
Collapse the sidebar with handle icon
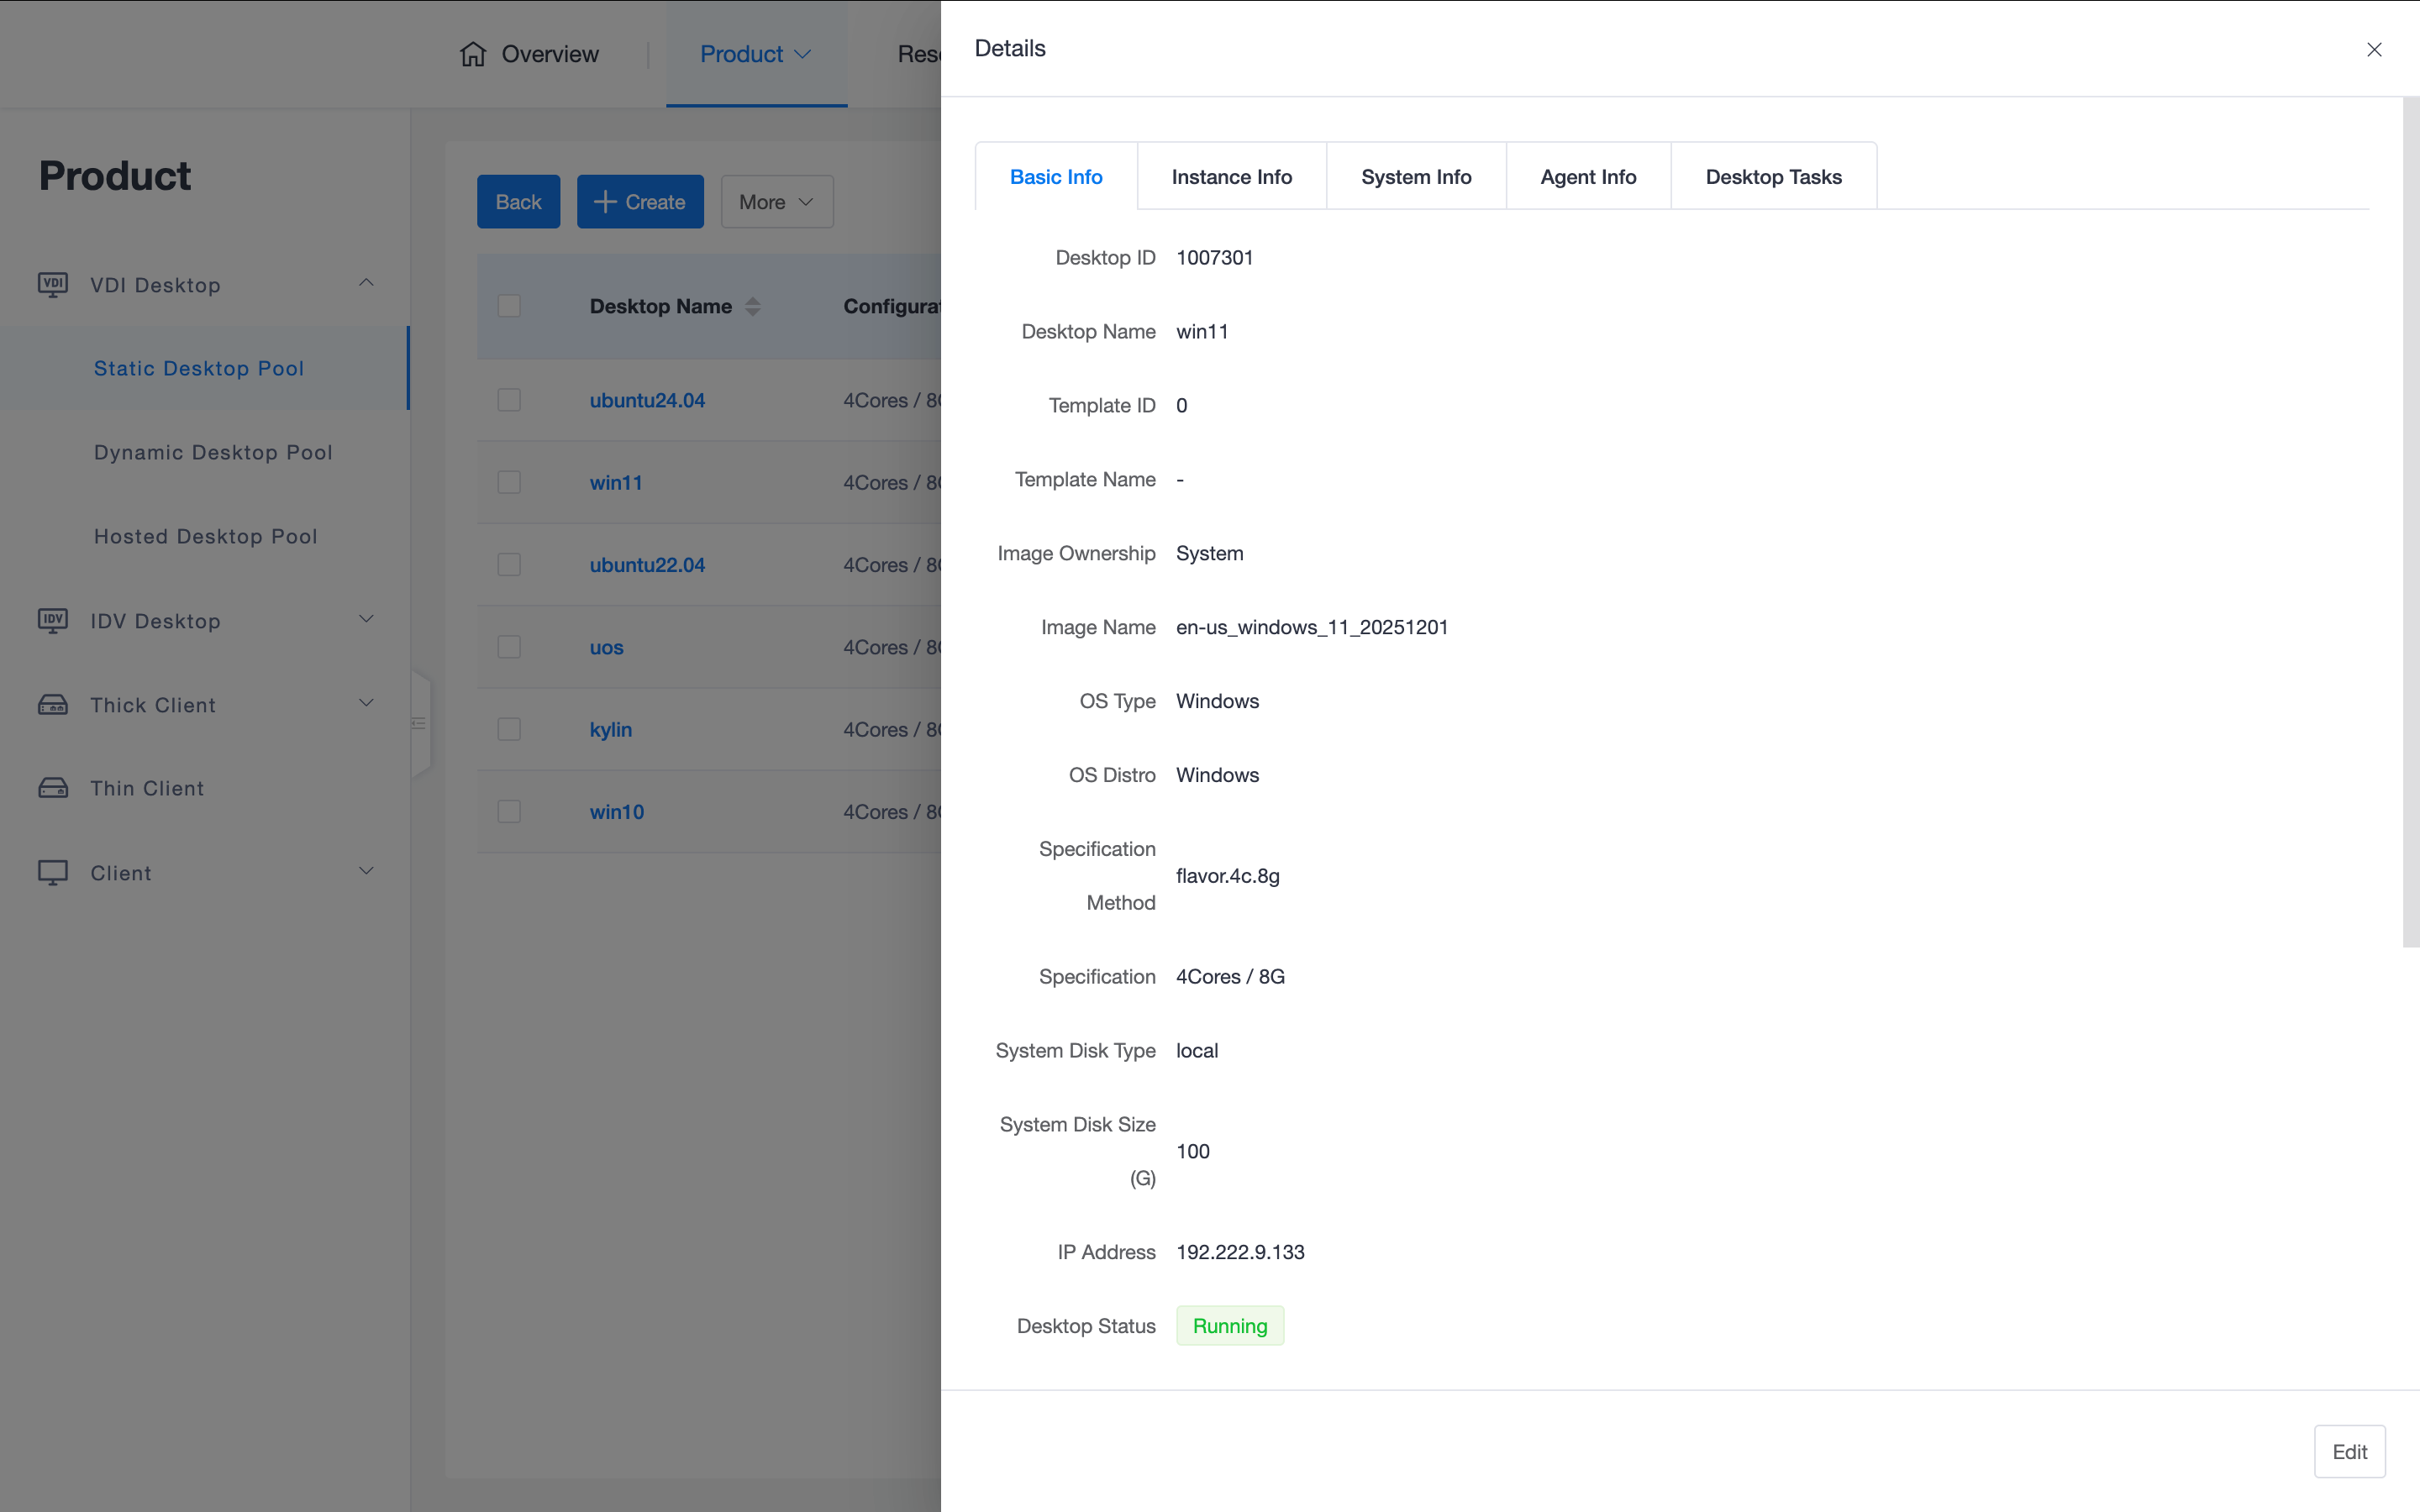[419, 723]
